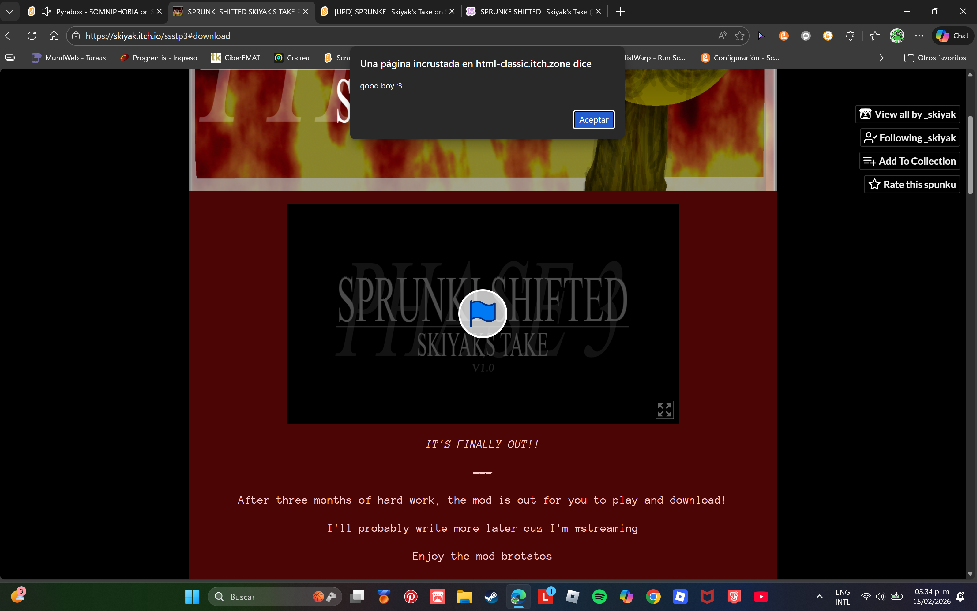The image size is (977, 611).
Task: Expand hidden bookmarks overflow chevron
Action: [x=881, y=58]
